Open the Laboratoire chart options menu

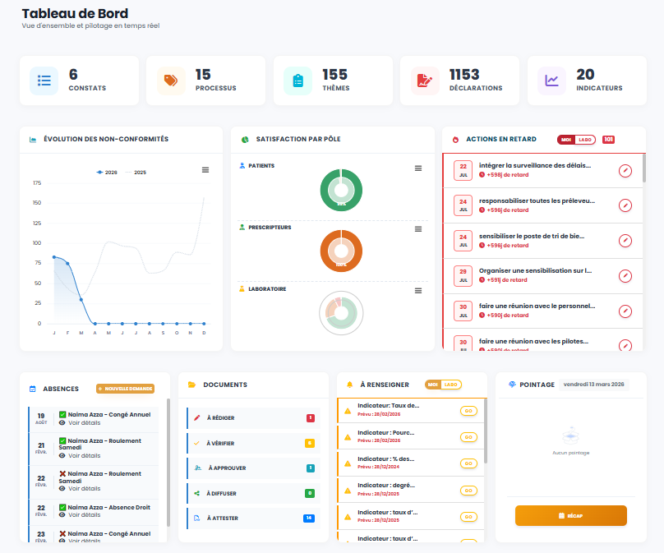coord(418,290)
